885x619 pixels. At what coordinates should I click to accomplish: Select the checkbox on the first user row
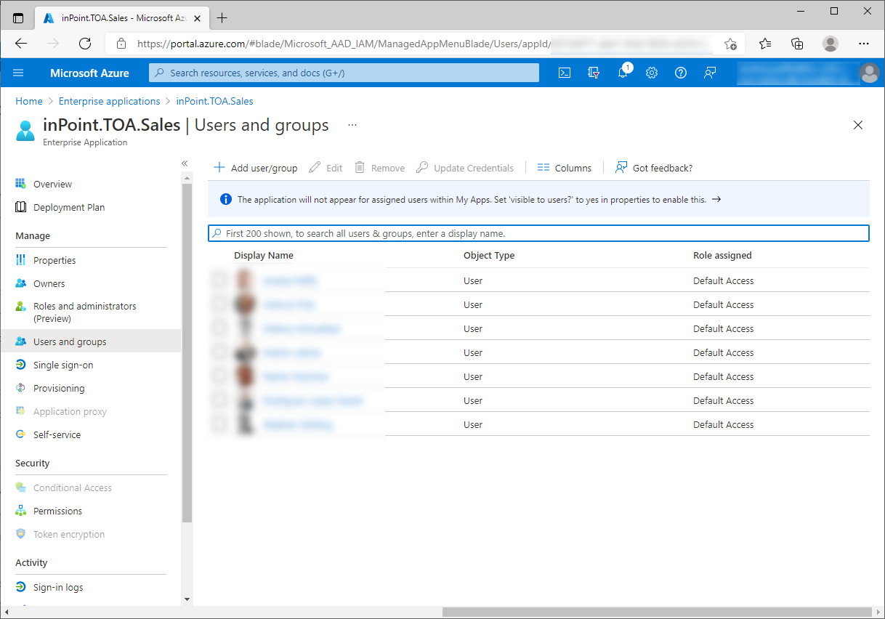[x=219, y=280]
